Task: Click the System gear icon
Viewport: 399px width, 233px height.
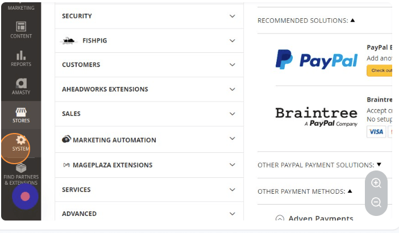Action: click(x=21, y=140)
